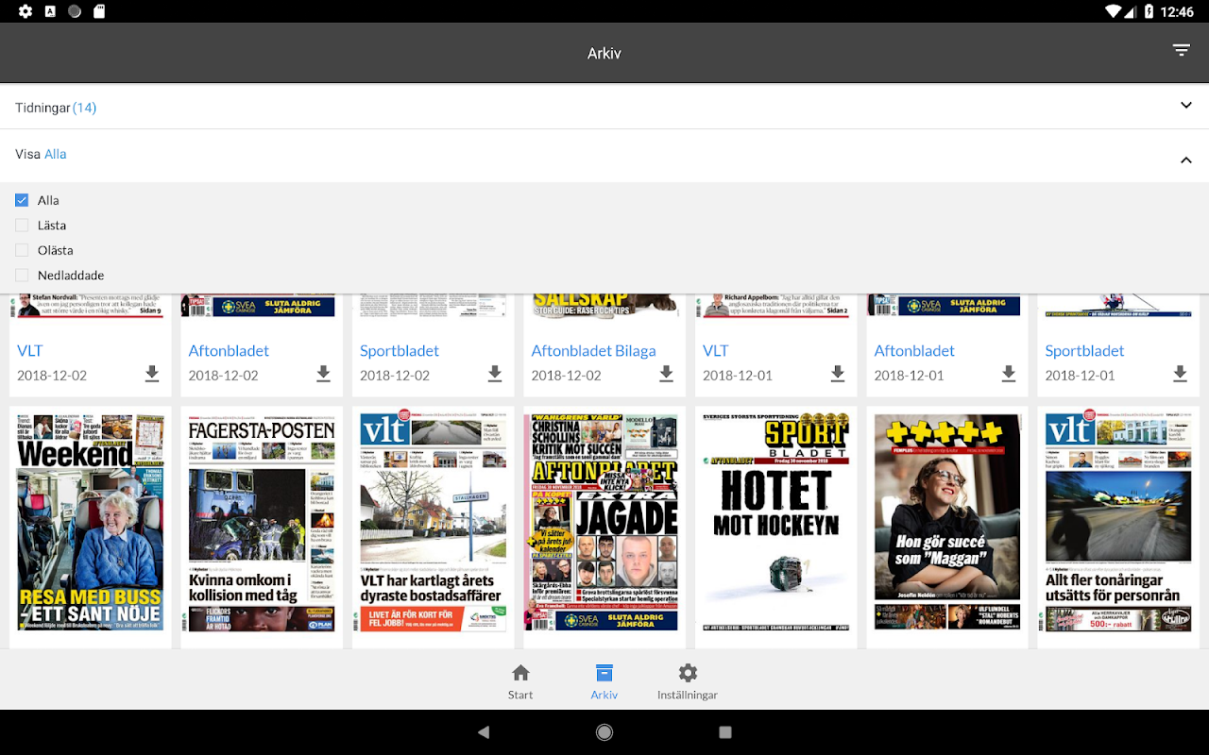Screen dimensions: 1209x755
Task: Download Sportbladet issue dated 2018-12-02
Action: pyautogui.click(x=495, y=375)
